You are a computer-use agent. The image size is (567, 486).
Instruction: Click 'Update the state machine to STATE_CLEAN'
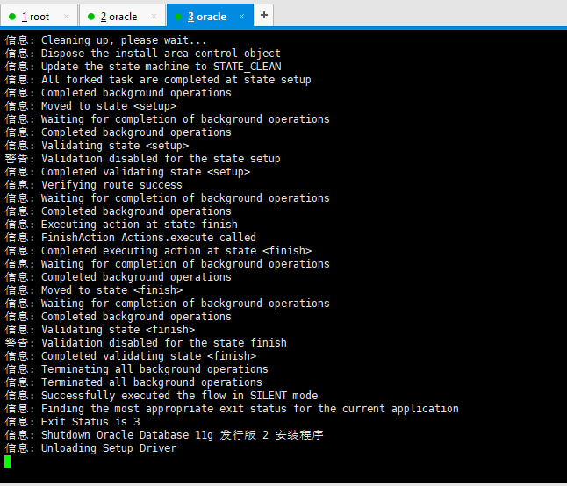(x=143, y=67)
